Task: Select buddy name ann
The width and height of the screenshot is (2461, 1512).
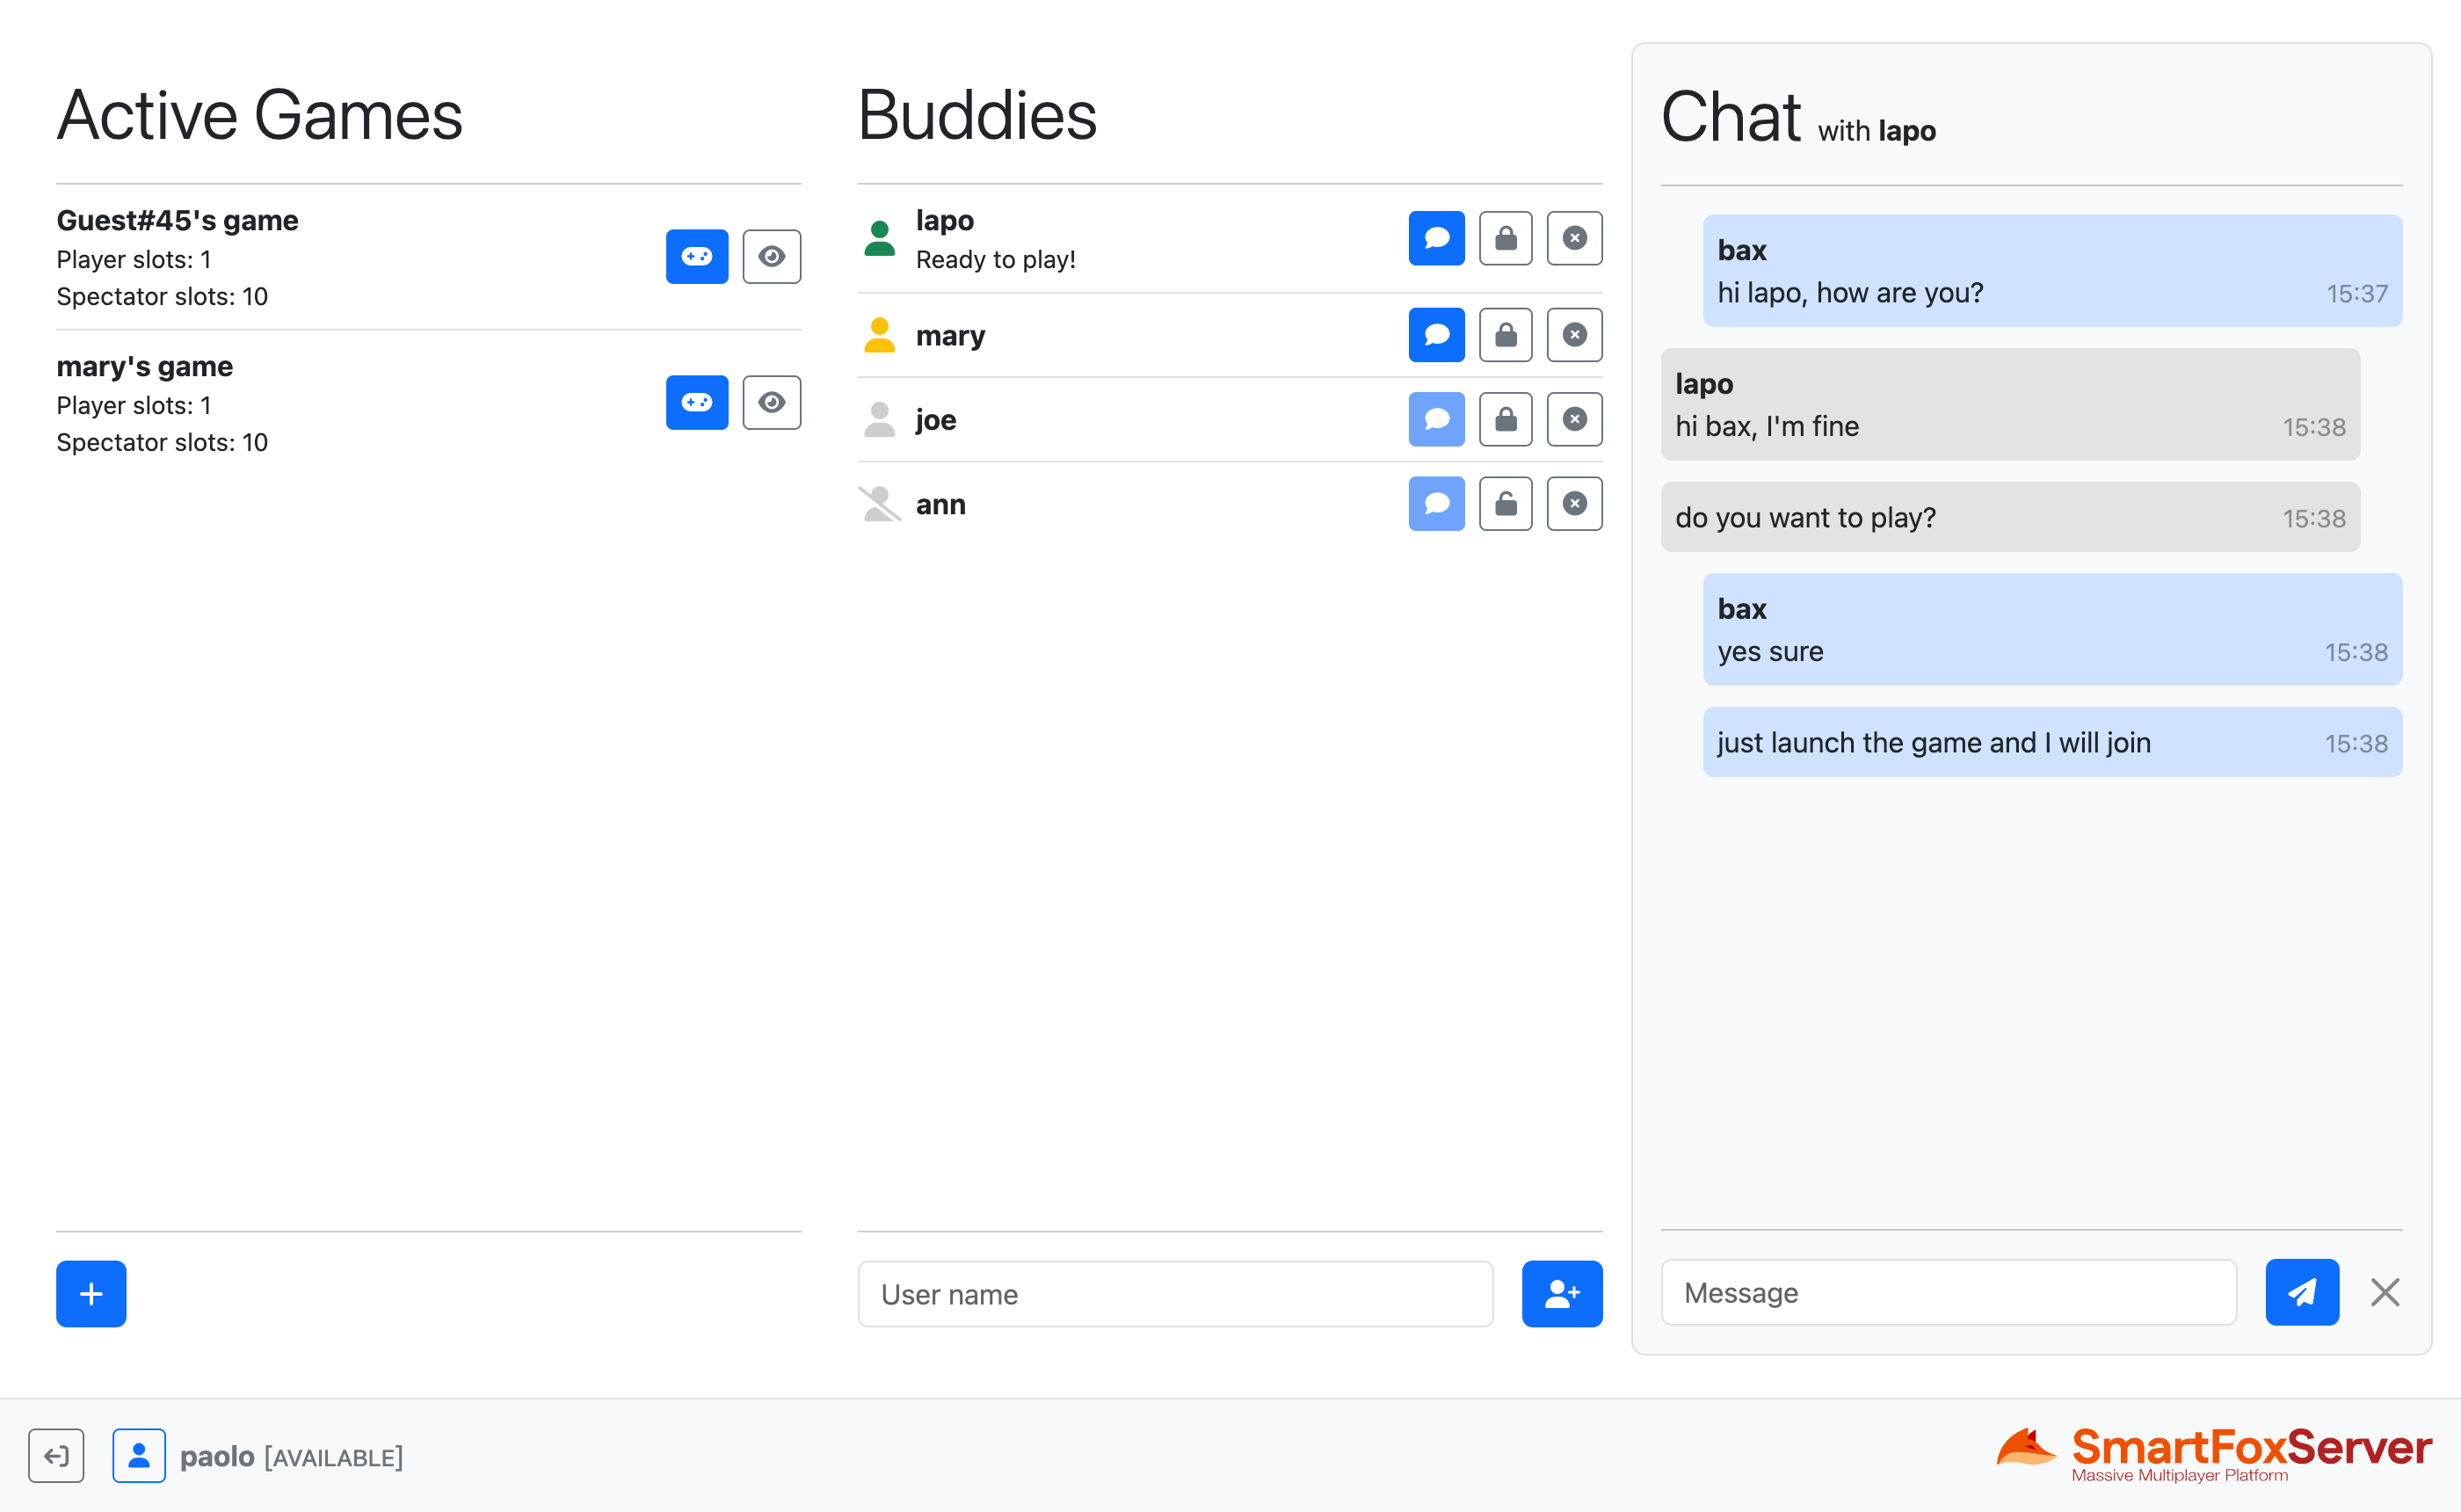Action: (940, 504)
